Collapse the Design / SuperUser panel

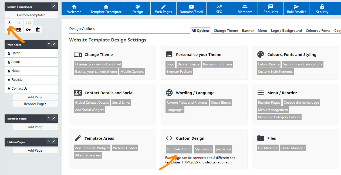tap(54, 6)
